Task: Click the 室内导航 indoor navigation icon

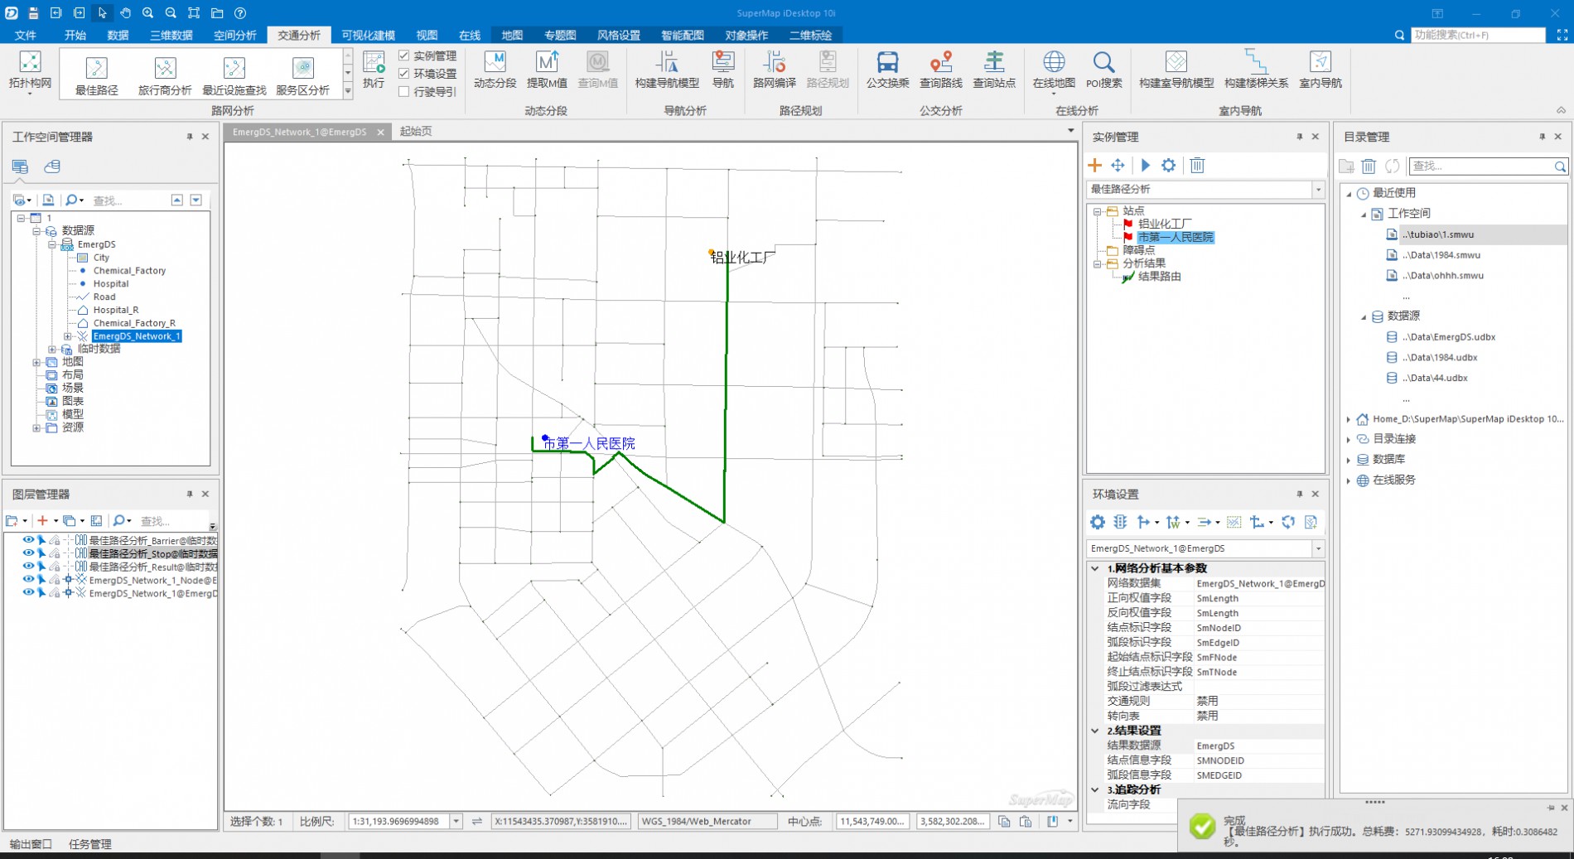Action: [x=1320, y=70]
